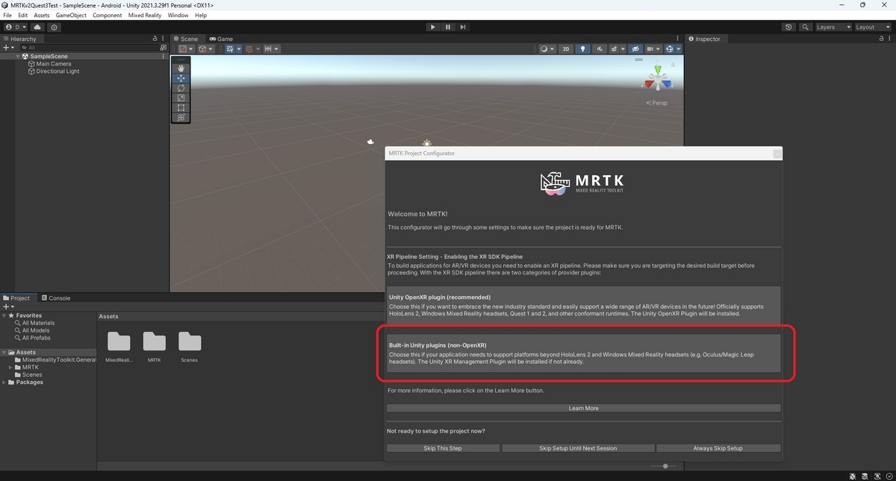Click the Pause button

(448, 27)
